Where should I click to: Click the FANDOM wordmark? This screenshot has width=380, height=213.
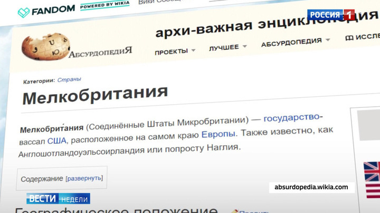click(53, 10)
